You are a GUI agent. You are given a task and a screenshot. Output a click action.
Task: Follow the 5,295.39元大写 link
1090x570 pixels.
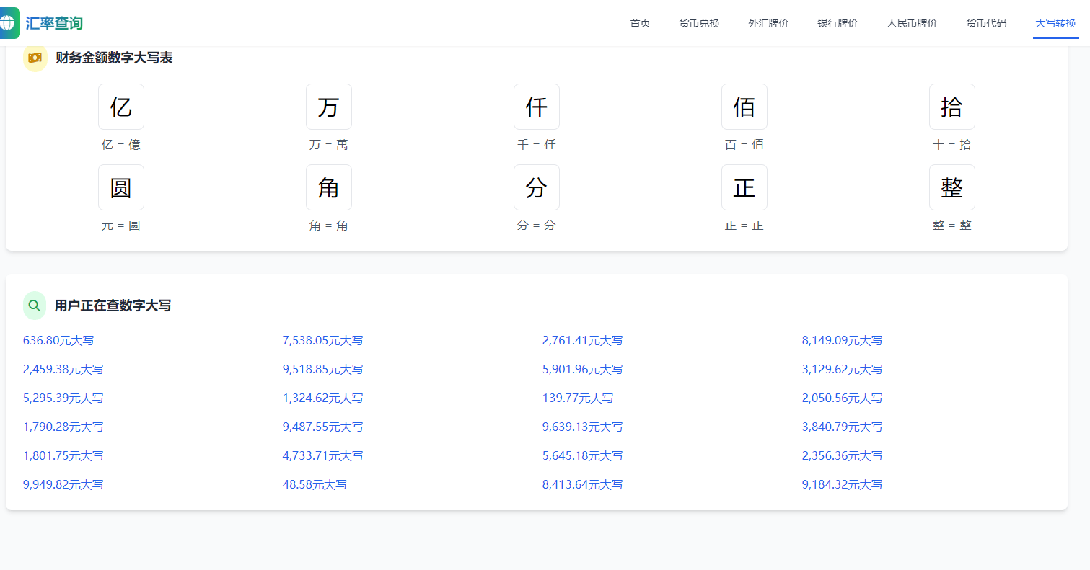(x=63, y=398)
